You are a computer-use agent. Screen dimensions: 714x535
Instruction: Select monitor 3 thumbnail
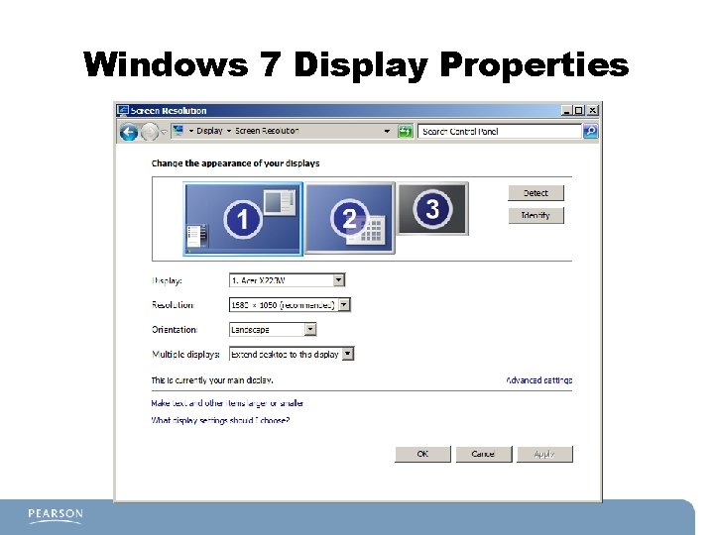[432, 208]
